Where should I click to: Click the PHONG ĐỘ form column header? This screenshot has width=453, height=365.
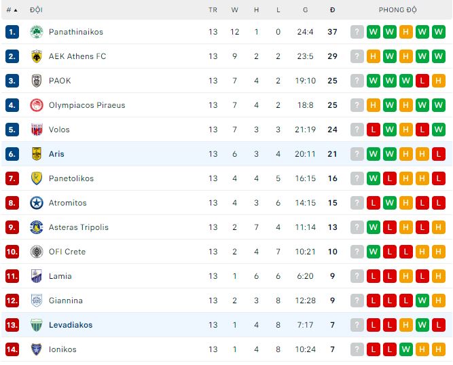click(398, 10)
